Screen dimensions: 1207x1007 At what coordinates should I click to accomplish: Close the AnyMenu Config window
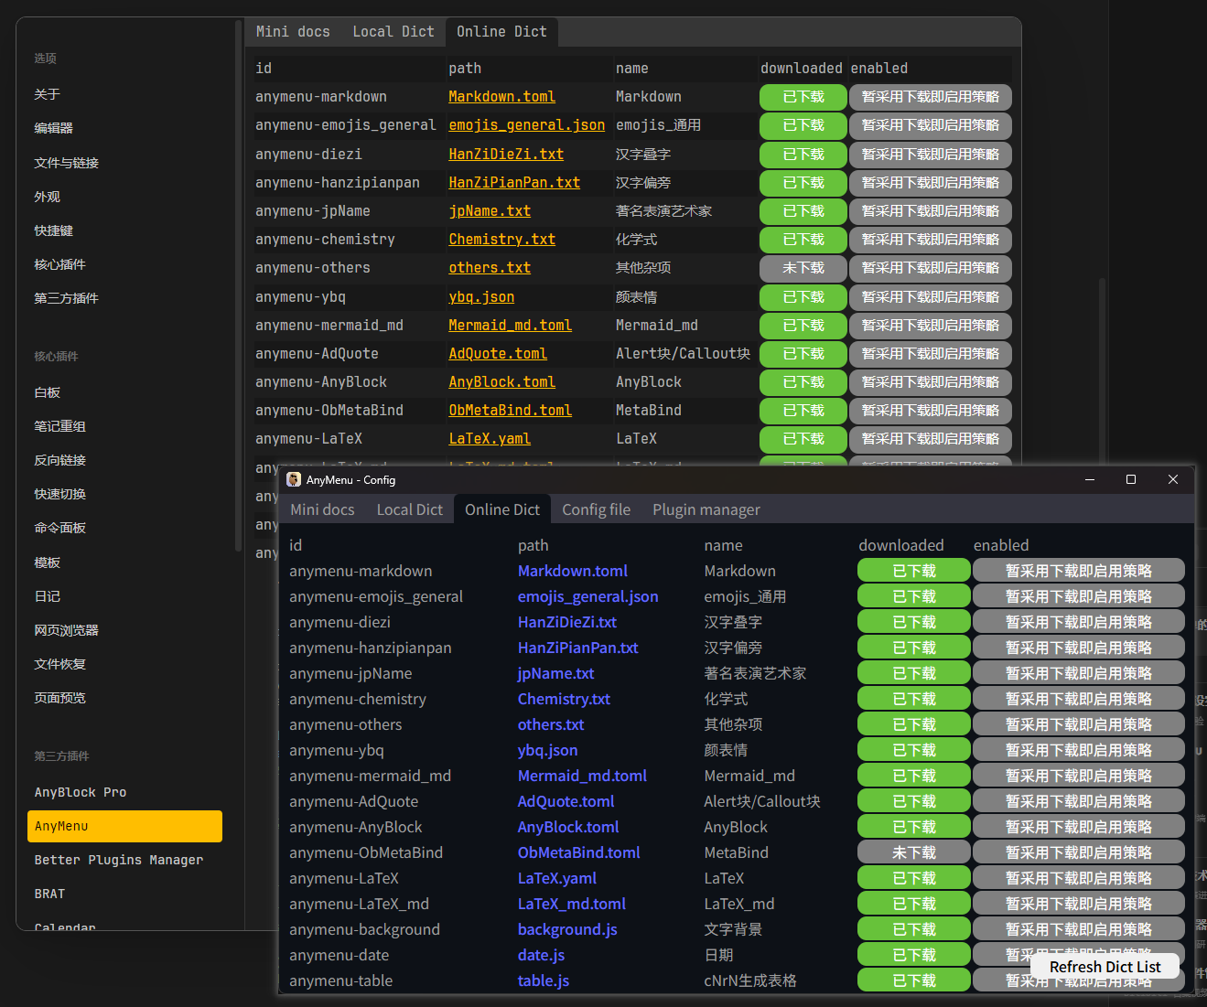tap(1172, 479)
